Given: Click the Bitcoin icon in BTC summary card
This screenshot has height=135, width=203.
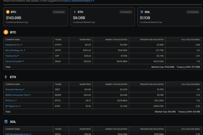Looking at the screenshot, I should coord(8,12).
